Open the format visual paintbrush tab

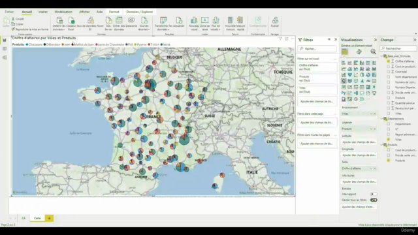coord(359,52)
